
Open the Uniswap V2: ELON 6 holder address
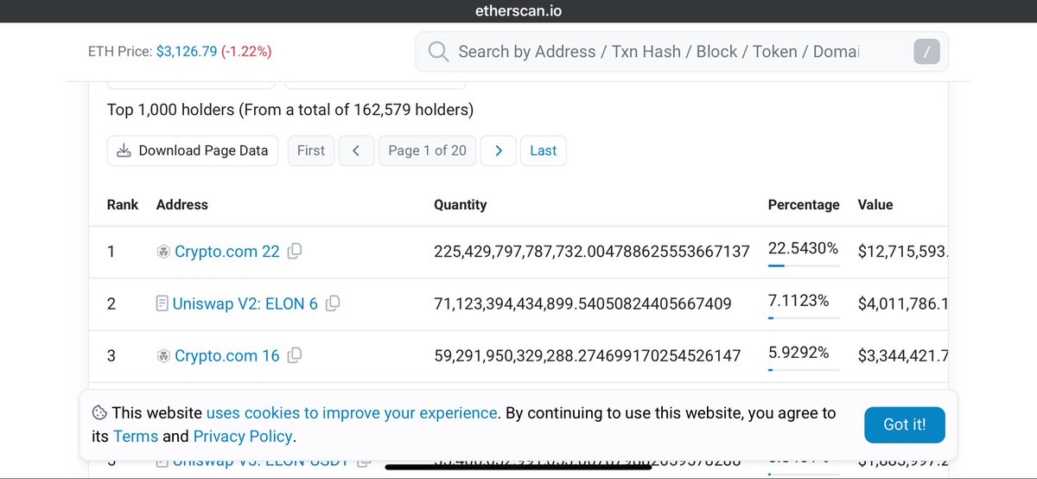[245, 303]
